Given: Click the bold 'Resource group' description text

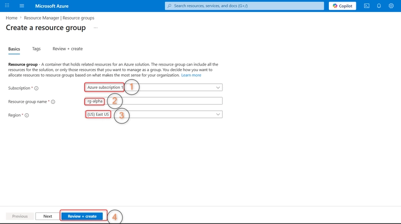Looking at the screenshot, I should (23, 65).
